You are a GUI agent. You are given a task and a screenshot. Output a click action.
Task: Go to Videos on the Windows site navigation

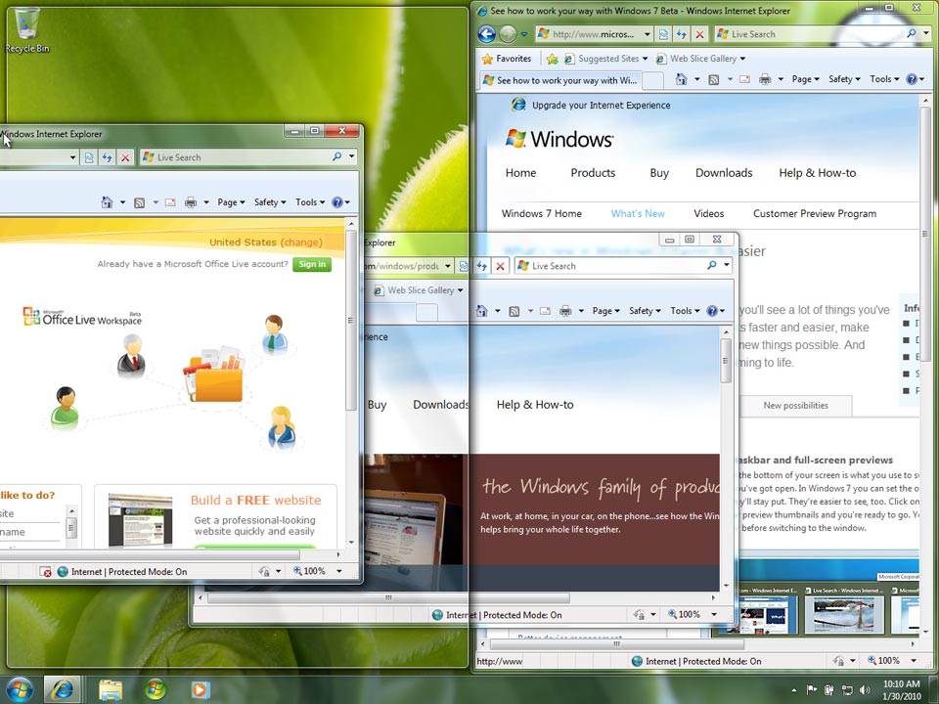[x=708, y=213]
